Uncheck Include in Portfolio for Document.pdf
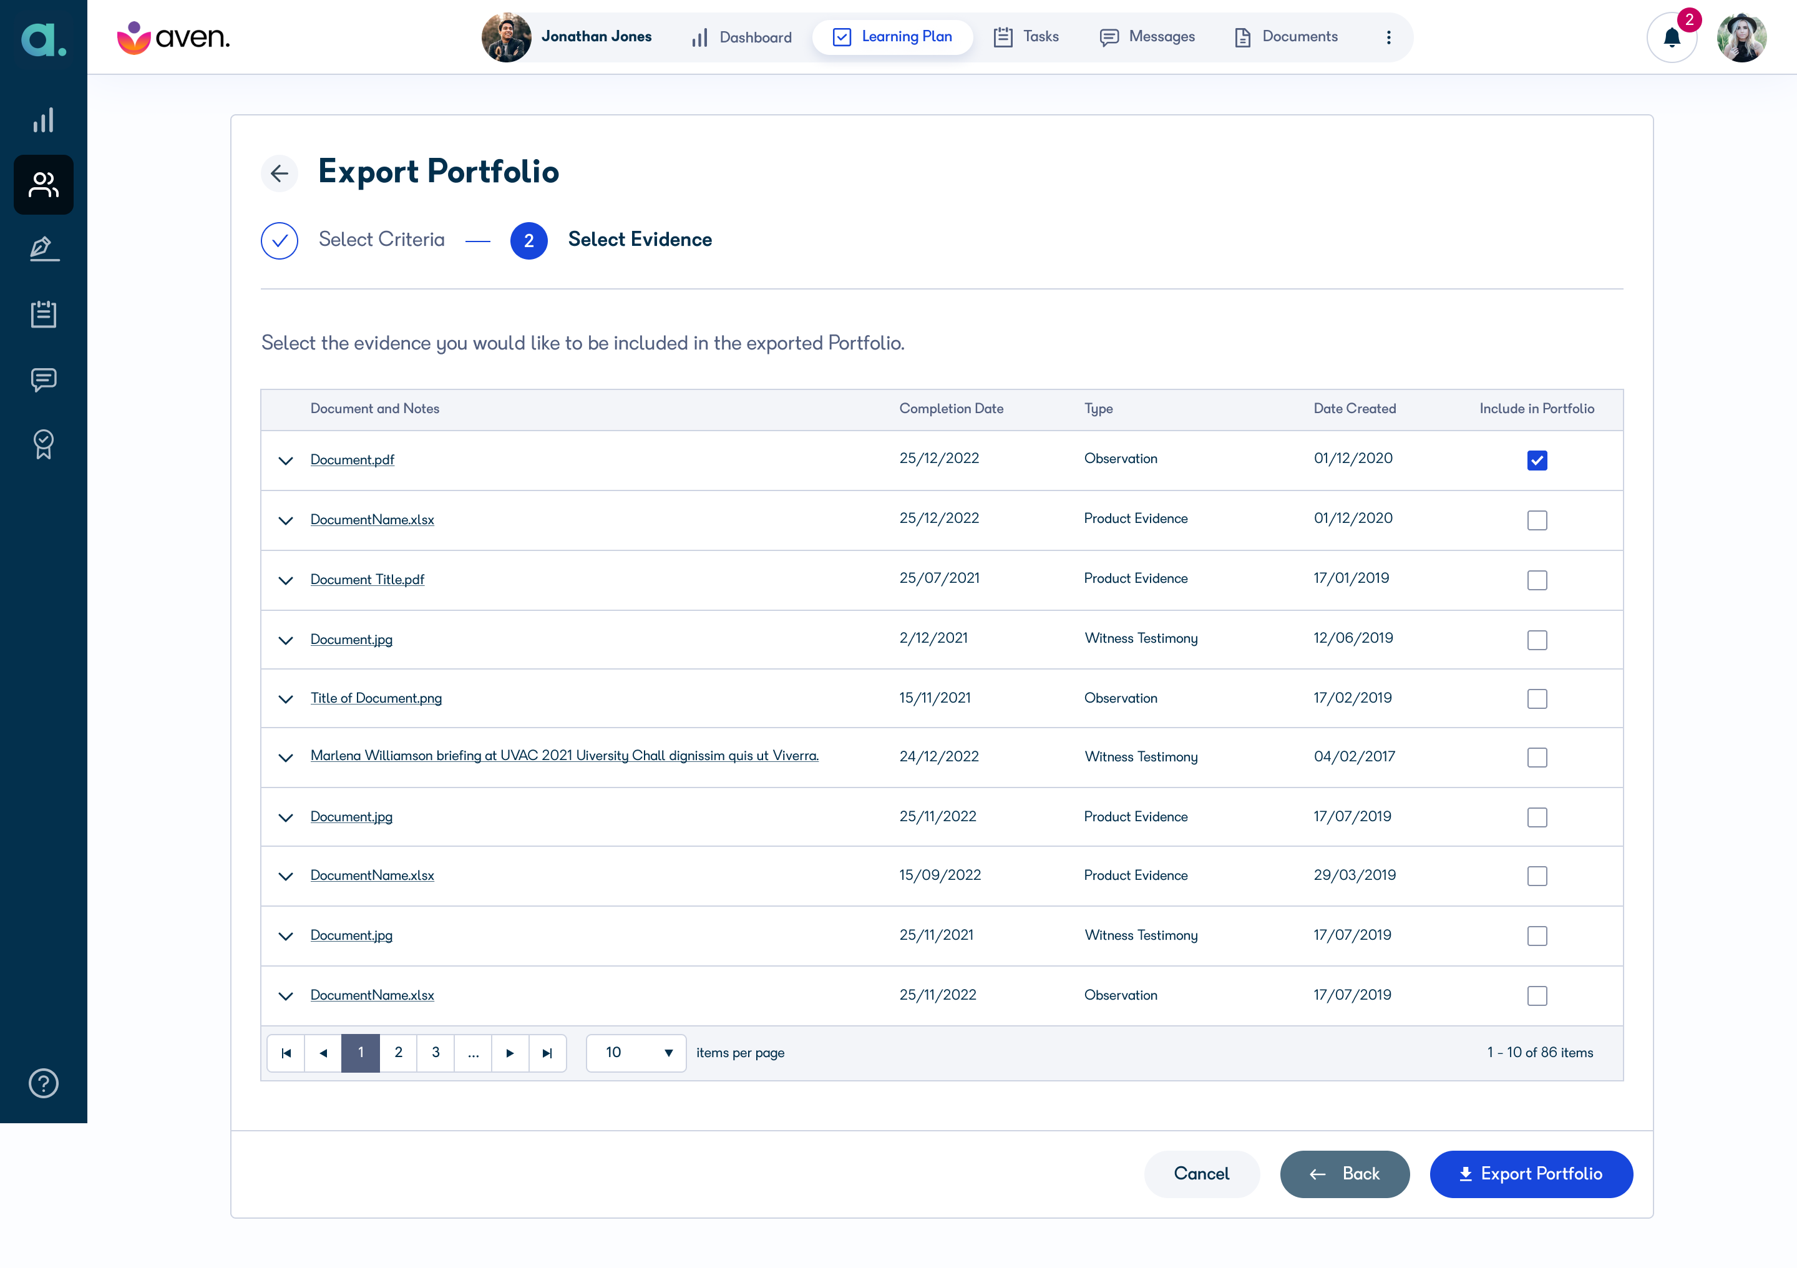The image size is (1797, 1268). click(x=1537, y=461)
